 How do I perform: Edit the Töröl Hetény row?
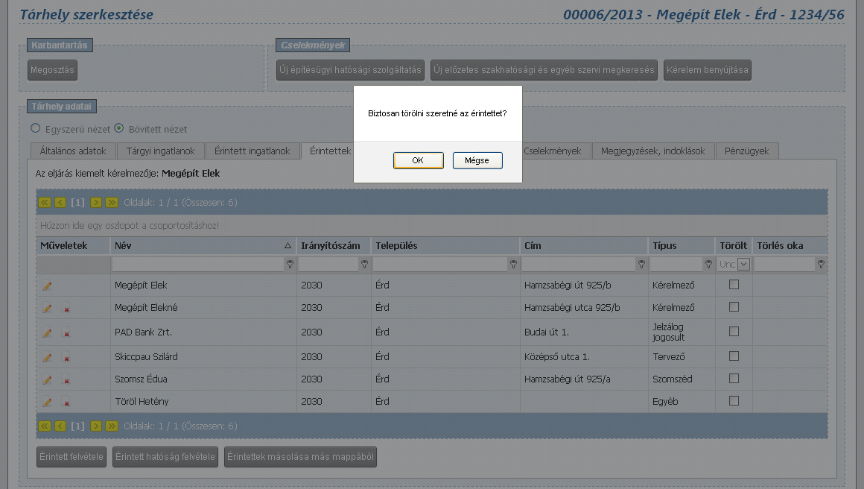tap(48, 402)
